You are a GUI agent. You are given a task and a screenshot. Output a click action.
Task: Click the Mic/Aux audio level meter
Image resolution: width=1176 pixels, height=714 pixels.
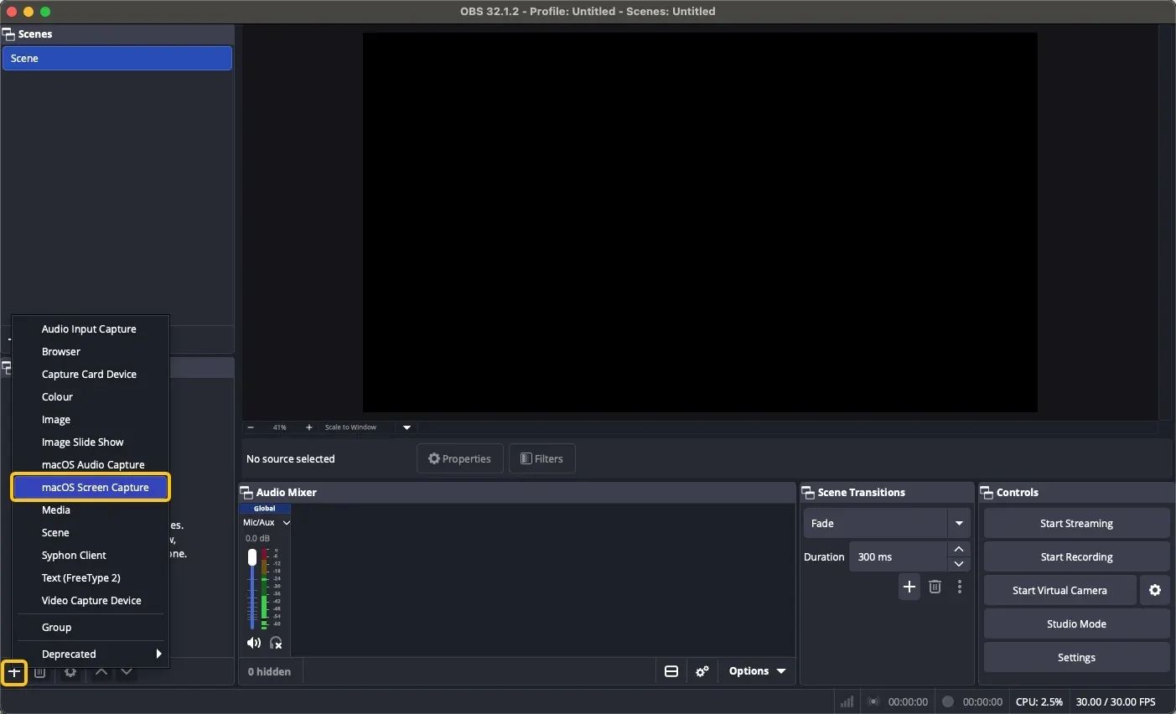click(265, 588)
